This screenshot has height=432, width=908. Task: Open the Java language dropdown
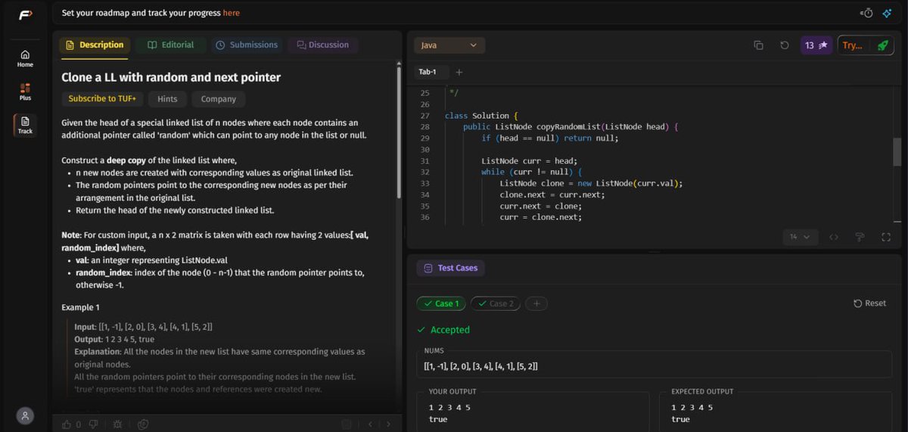tap(449, 45)
